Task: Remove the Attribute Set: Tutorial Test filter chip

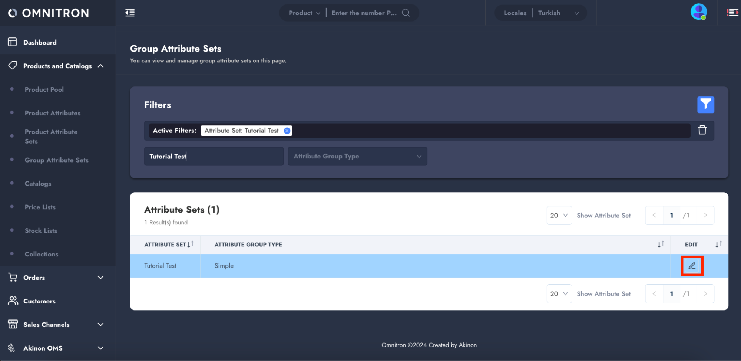Action: tap(287, 131)
